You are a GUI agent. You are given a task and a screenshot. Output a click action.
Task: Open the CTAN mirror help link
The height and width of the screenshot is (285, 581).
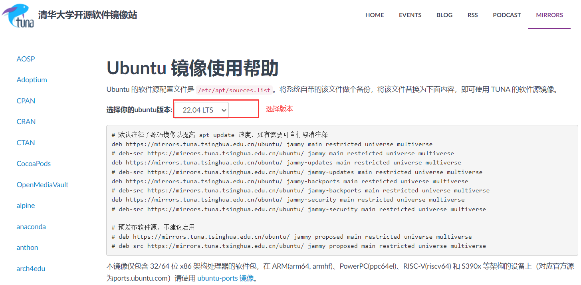(x=26, y=143)
